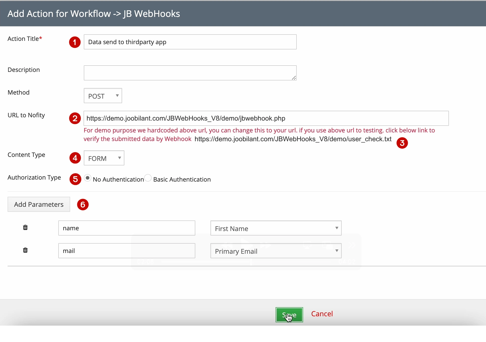
Task: Select Basic Authentication radio option
Action: pyautogui.click(x=148, y=178)
